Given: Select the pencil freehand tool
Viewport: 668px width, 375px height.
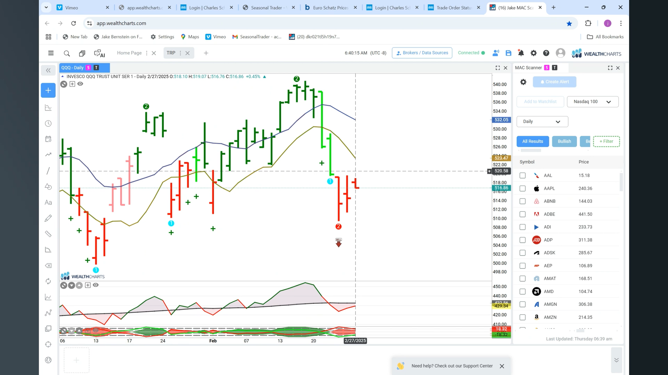Looking at the screenshot, I should click(x=48, y=218).
